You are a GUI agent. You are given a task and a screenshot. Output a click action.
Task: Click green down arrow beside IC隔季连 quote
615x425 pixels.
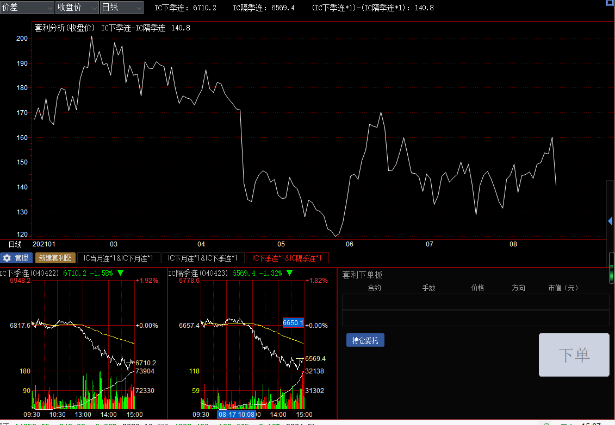click(290, 273)
